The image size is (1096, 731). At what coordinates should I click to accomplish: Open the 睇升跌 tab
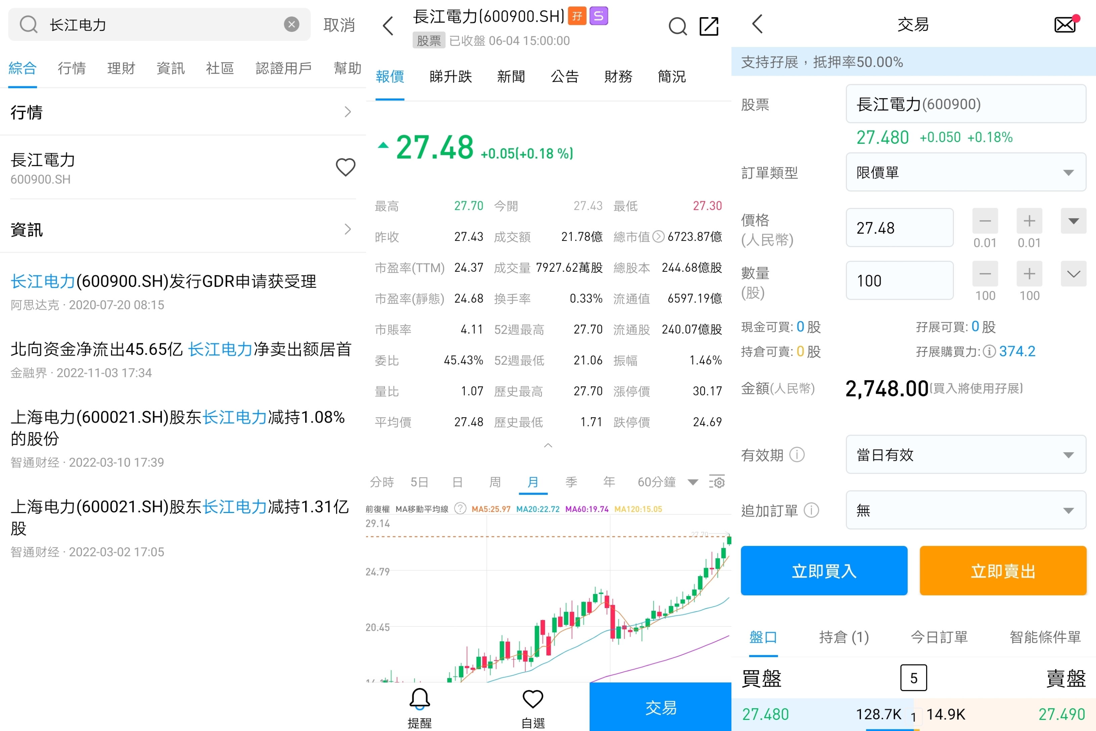[451, 76]
